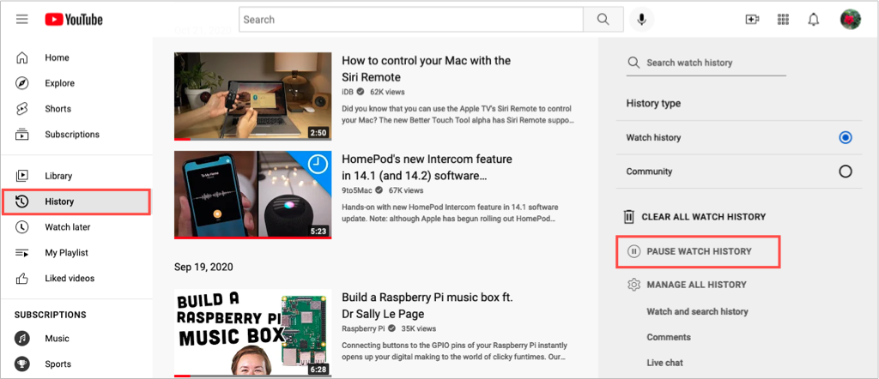Select History in the sidebar
Image resolution: width=879 pixels, height=379 pixels.
[x=76, y=202]
